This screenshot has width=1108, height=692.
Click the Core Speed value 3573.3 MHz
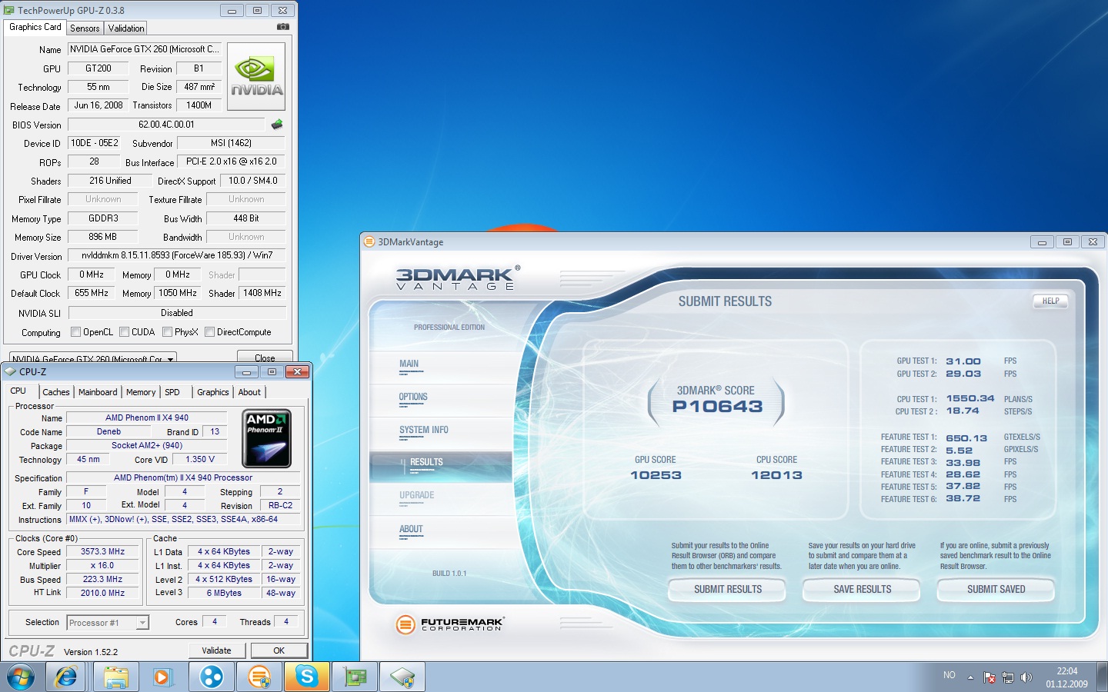103,551
